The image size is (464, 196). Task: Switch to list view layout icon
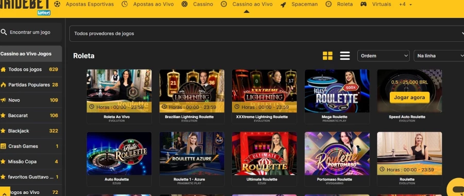click(345, 56)
